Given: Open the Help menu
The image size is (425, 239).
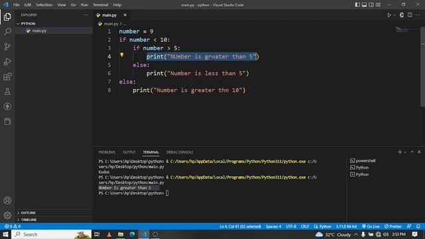Looking at the screenshot, I should pos(117,5).
